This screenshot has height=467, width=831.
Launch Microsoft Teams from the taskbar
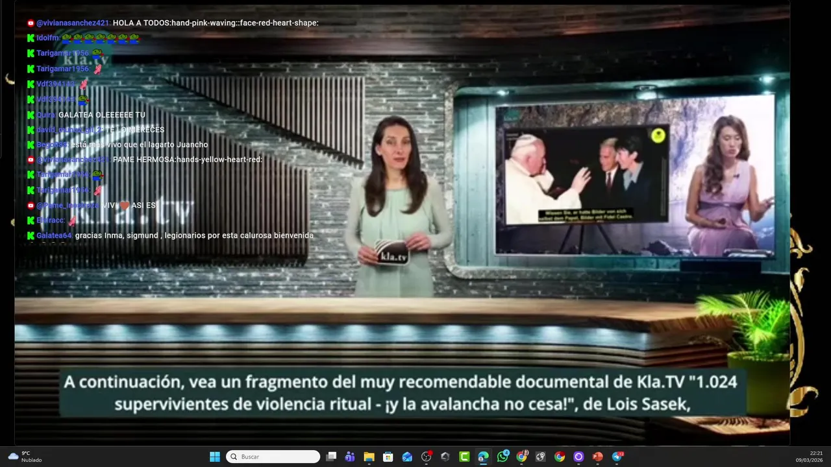pyautogui.click(x=350, y=457)
